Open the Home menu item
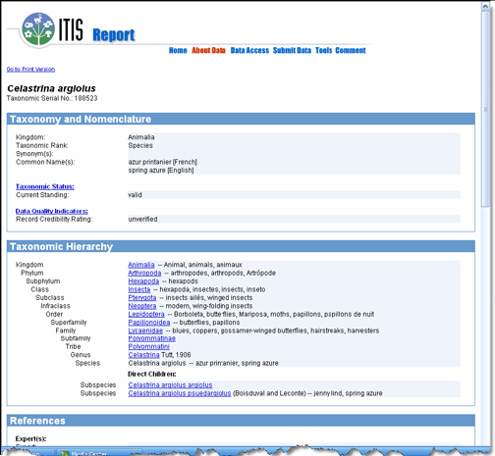Image resolution: width=495 pixels, height=456 pixels. [x=178, y=50]
